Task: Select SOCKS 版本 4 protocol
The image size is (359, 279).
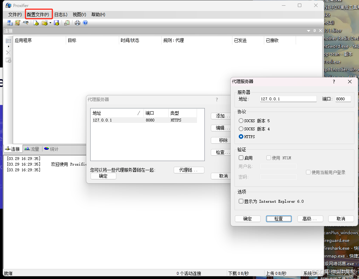Action: click(x=241, y=129)
